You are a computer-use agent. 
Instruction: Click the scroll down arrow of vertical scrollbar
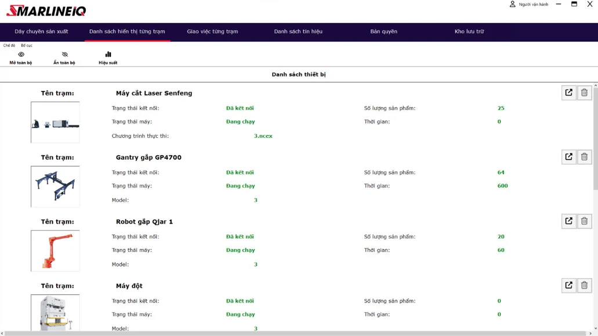tap(595, 328)
